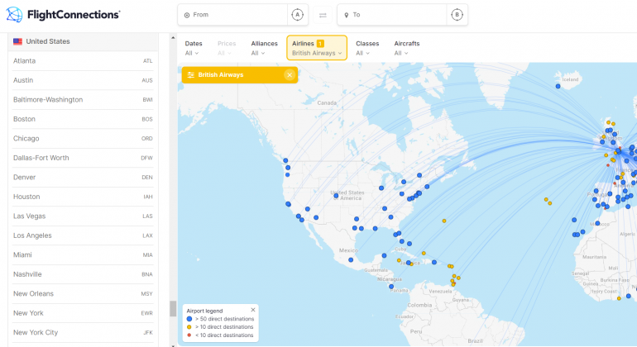The height and width of the screenshot is (347, 637).
Task: Choose New York EWR in airport list
Action: (83, 313)
